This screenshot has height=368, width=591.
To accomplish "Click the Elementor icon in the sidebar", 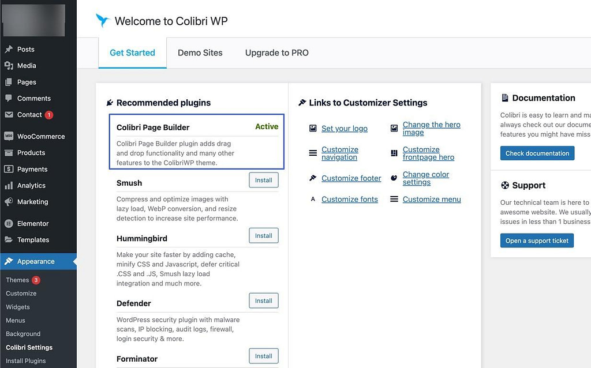I will (x=10, y=223).
